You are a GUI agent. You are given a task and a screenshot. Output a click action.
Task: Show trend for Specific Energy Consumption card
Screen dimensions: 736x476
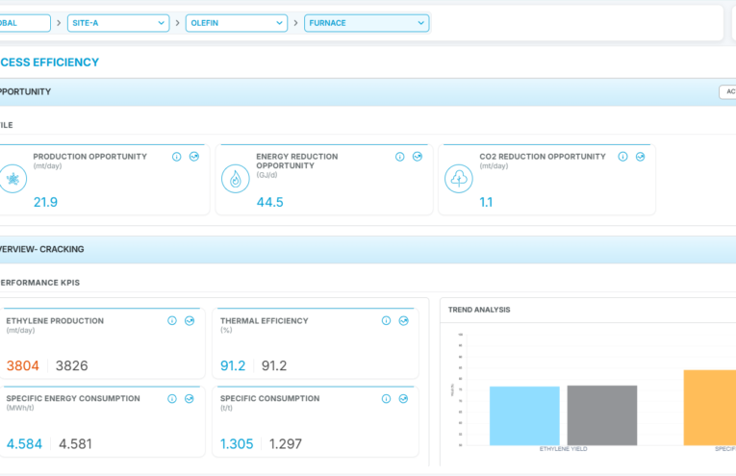190,399
